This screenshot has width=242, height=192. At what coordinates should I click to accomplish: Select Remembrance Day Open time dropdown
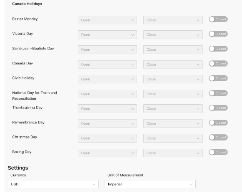click(107, 123)
